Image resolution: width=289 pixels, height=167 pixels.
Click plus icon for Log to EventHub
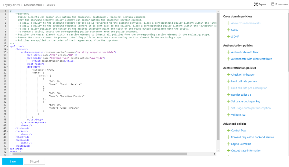(229, 144)
